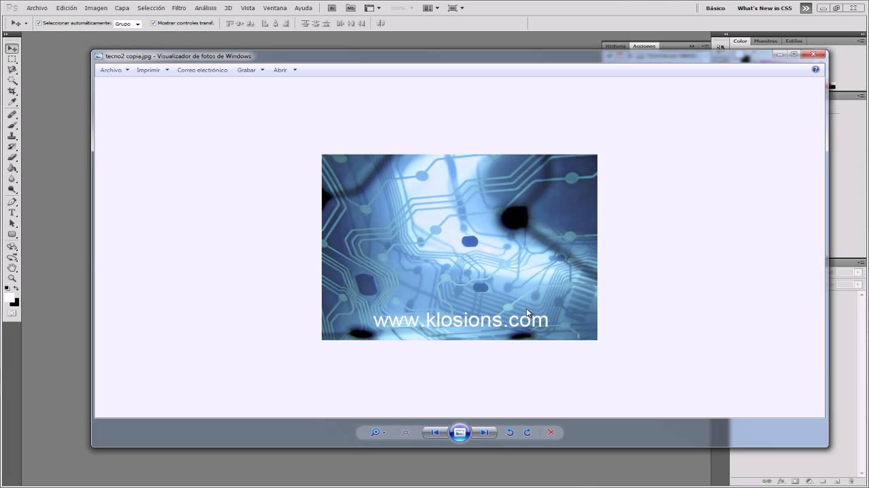
Task: Swap foreground and background colors
Action: 16,289
